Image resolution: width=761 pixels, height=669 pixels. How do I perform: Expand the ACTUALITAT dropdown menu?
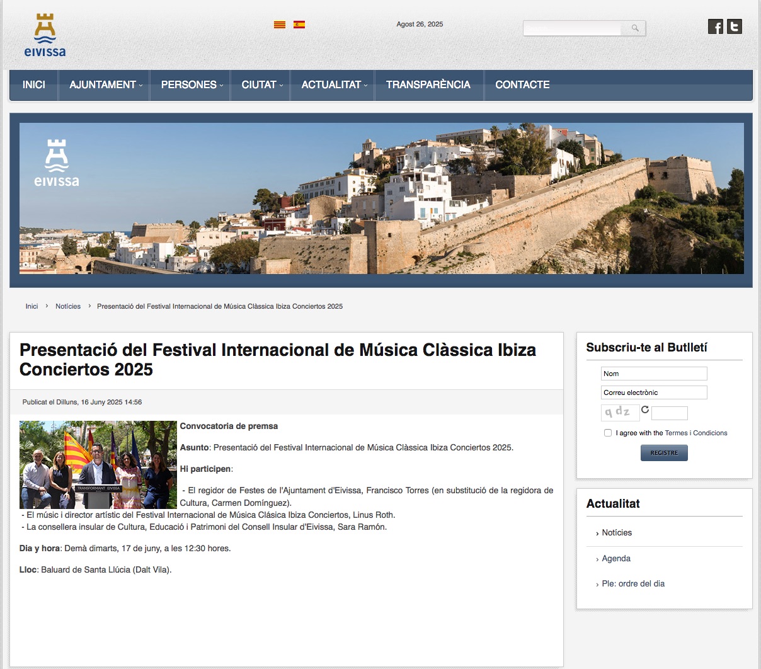[x=334, y=84]
